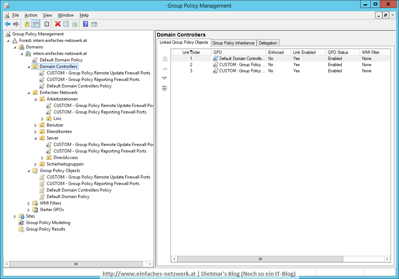Click the clipboard Paste toolbar icon
The width and height of the screenshot is (399, 279).
point(47,24)
